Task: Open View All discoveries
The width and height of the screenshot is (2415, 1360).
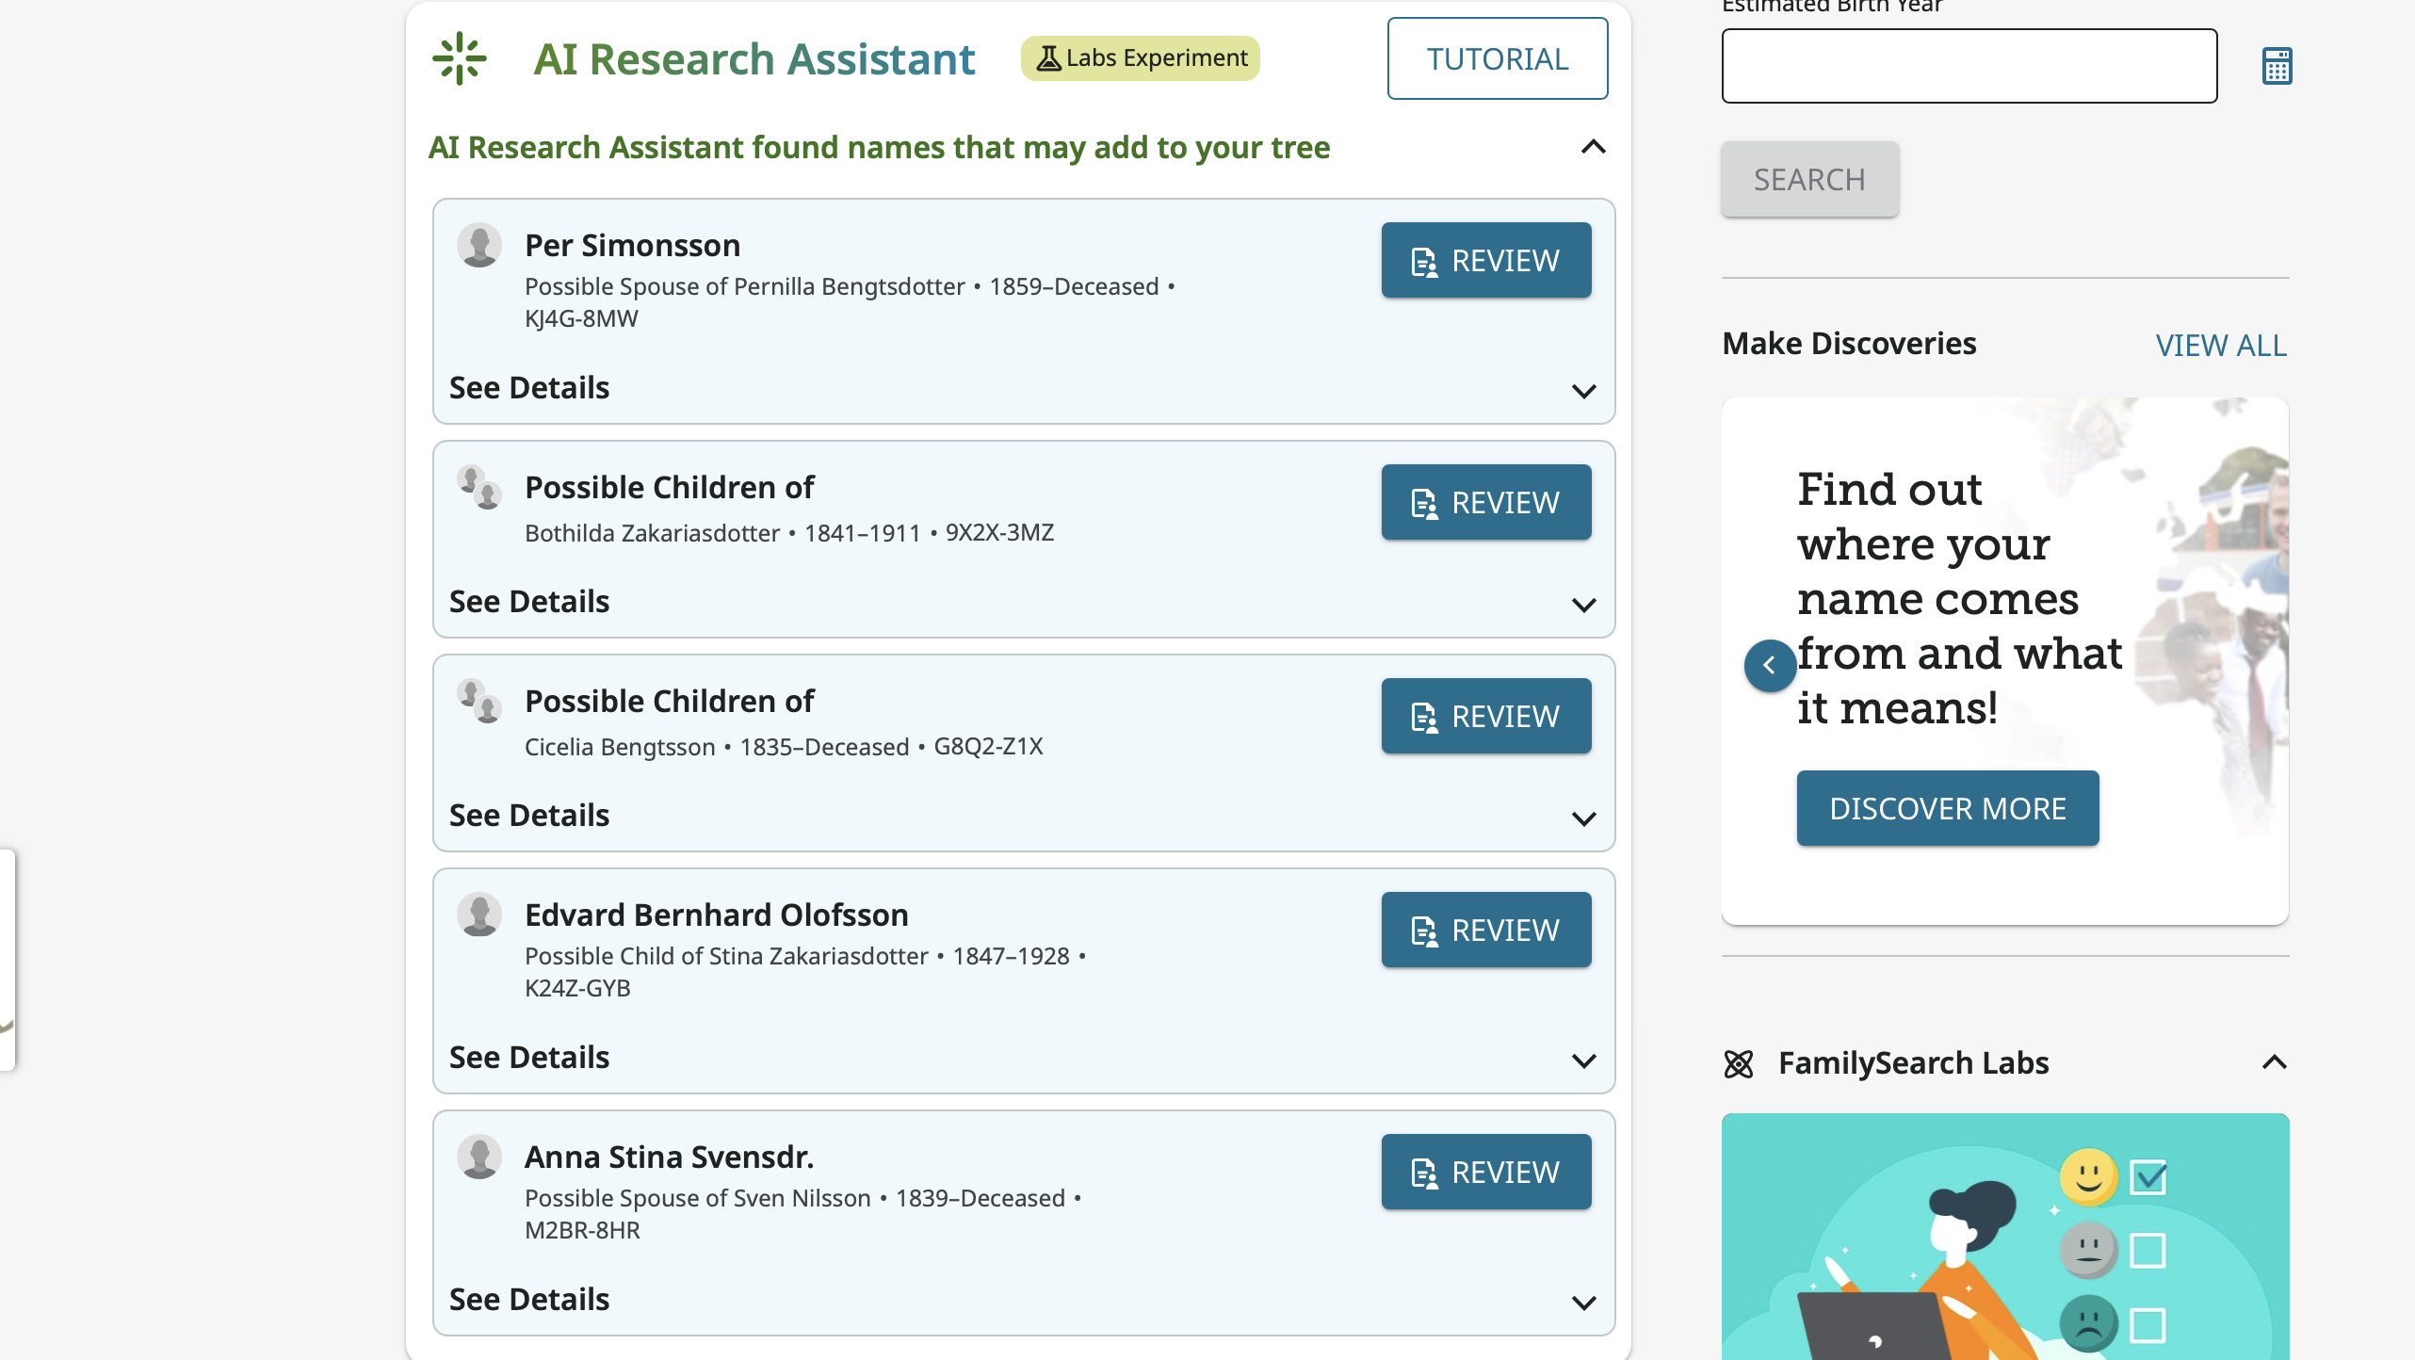Action: [2221, 345]
